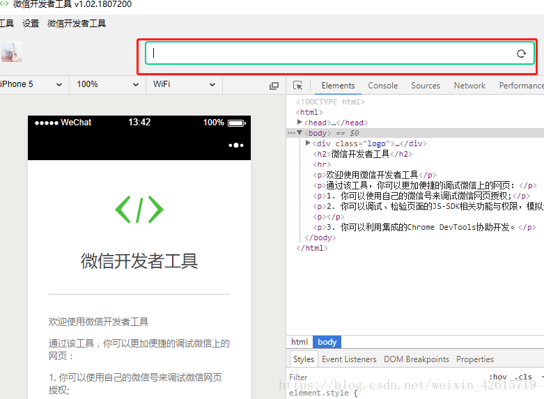Open the DOM Breakpoints pane tab
Image resolution: width=544 pixels, height=399 pixels.
point(417,359)
